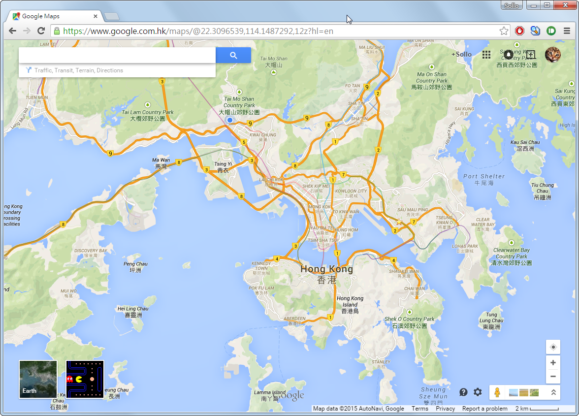This screenshot has width=579, height=416.
Task: Click the Report a problem link
Action: [x=484, y=409]
